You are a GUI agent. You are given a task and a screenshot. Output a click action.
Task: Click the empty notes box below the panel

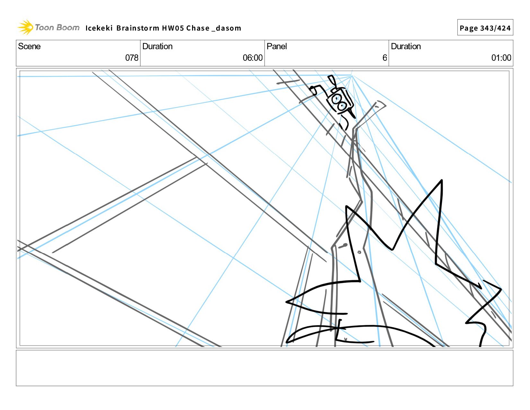coord(264,368)
